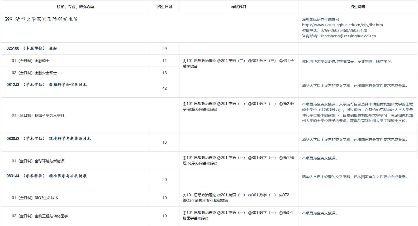Select the 招生说明 column header
Image resolution: width=418 pixels, height=226 pixels.
357,7
